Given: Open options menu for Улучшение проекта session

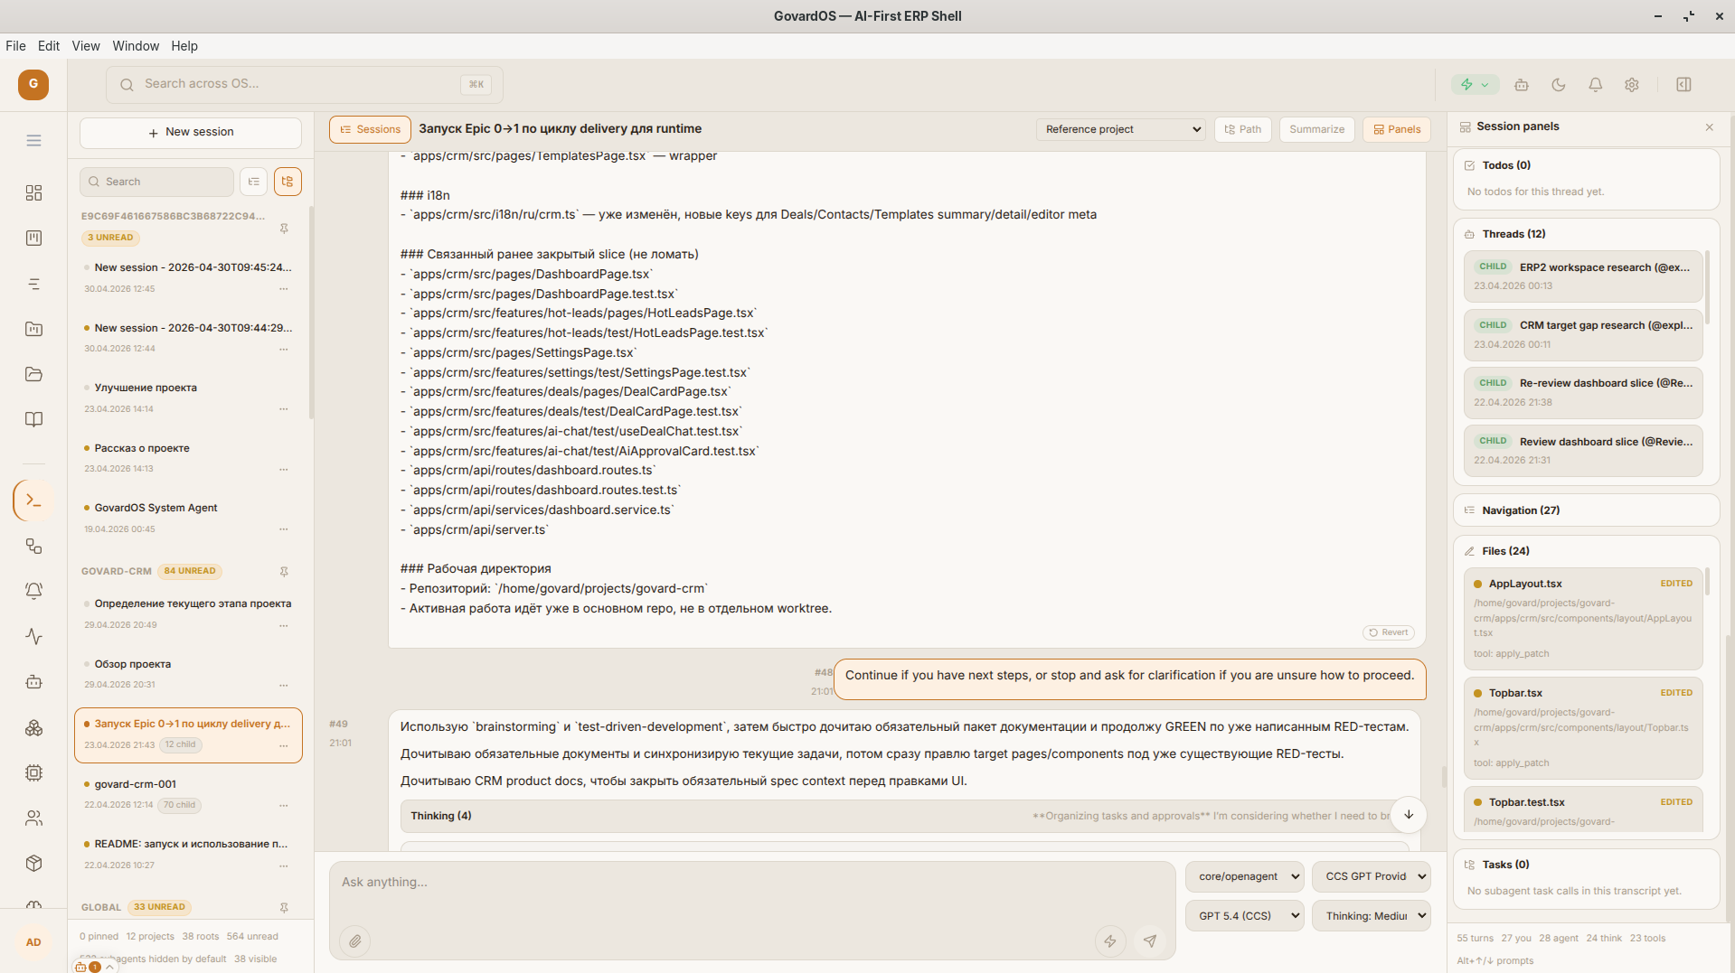Looking at the screenshot, I should pyautogui.click(x=284, y=409).
